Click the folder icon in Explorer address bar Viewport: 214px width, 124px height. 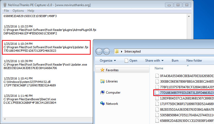click(x=117, y=51)
